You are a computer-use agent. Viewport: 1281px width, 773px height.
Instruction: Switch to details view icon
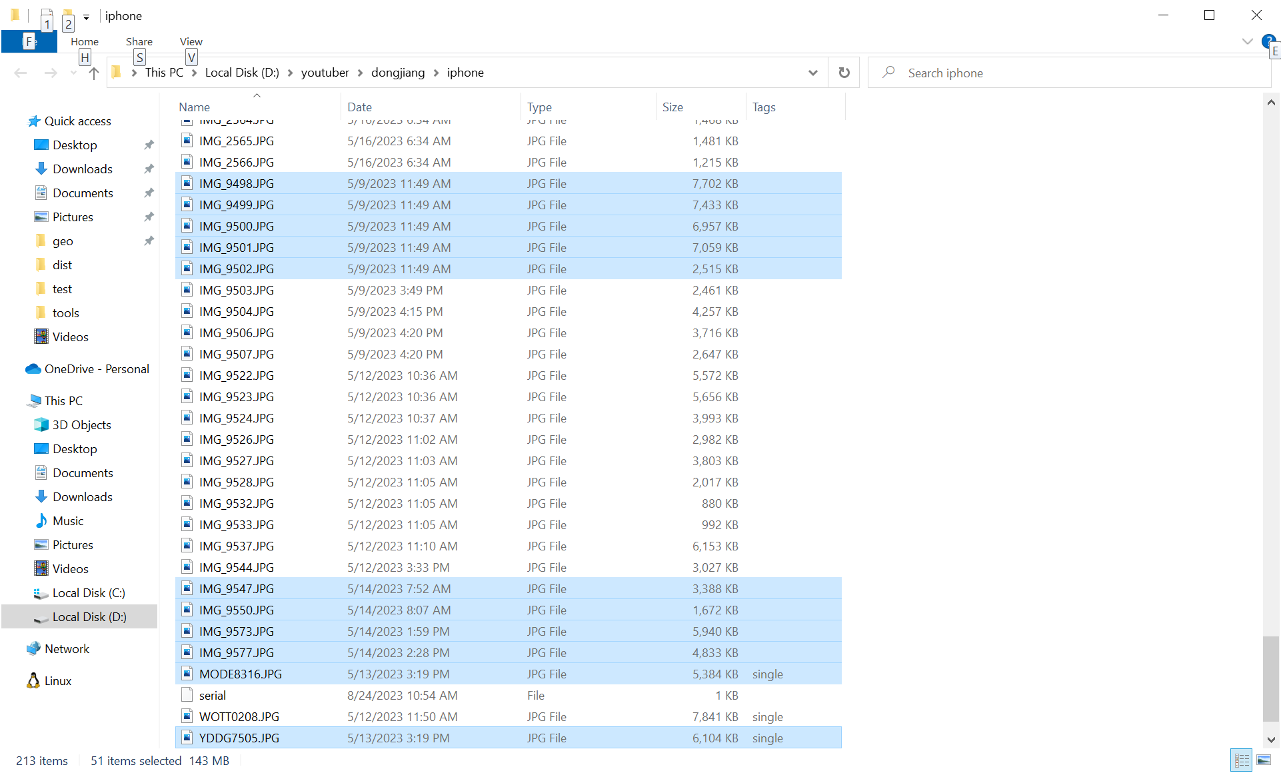point(1242,760)
